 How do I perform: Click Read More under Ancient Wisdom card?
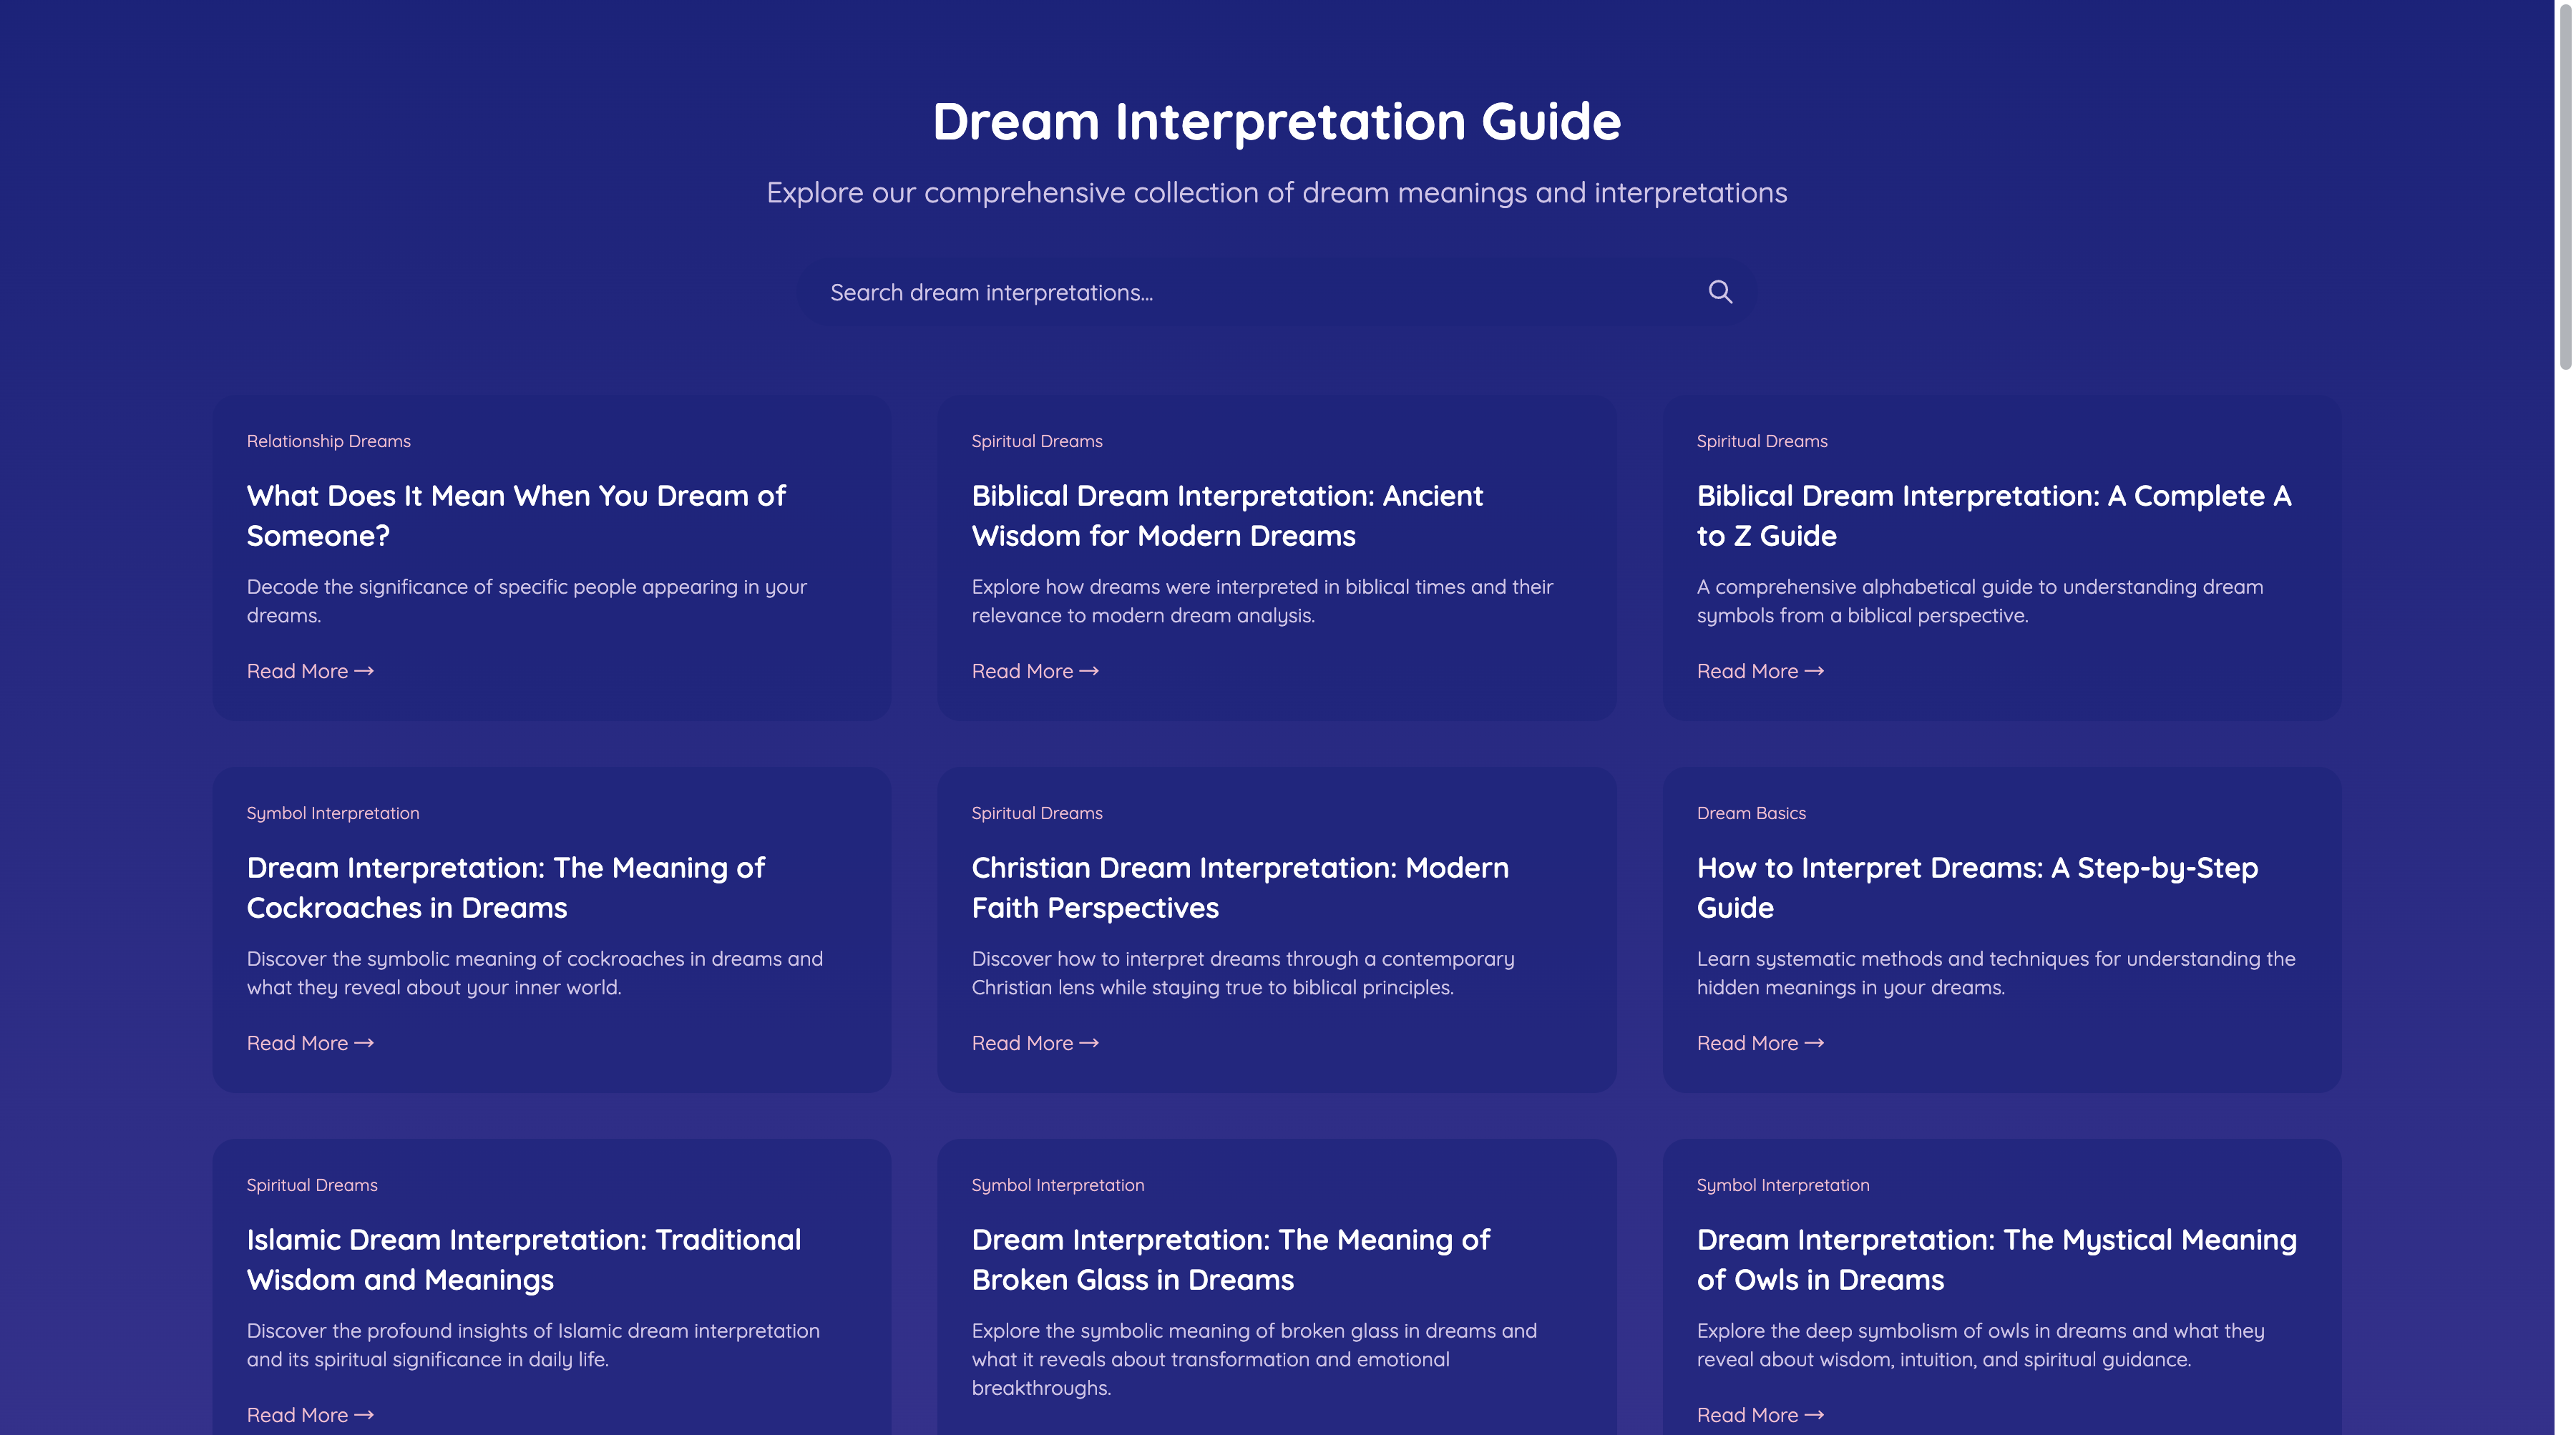[x=1035, y=671]
